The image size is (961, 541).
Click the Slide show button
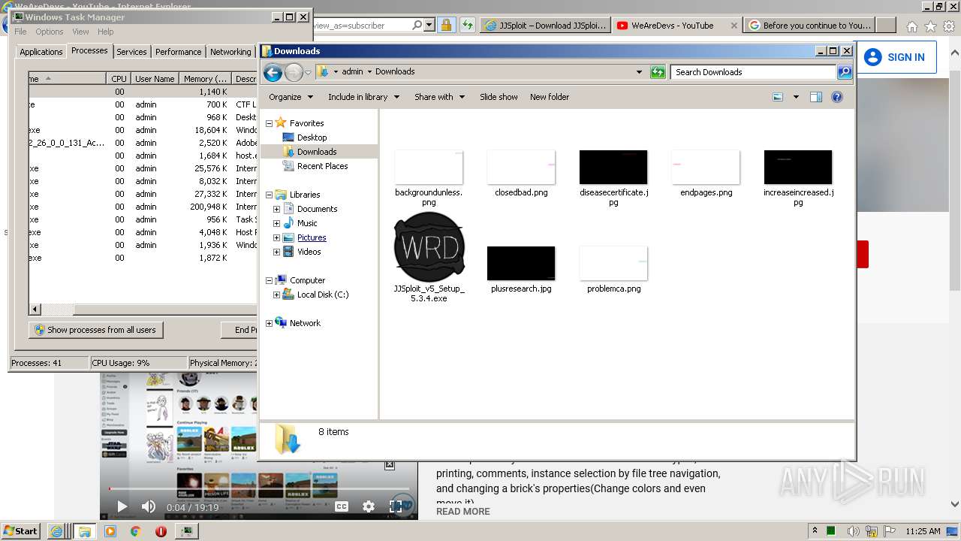(x=499, y=97)
